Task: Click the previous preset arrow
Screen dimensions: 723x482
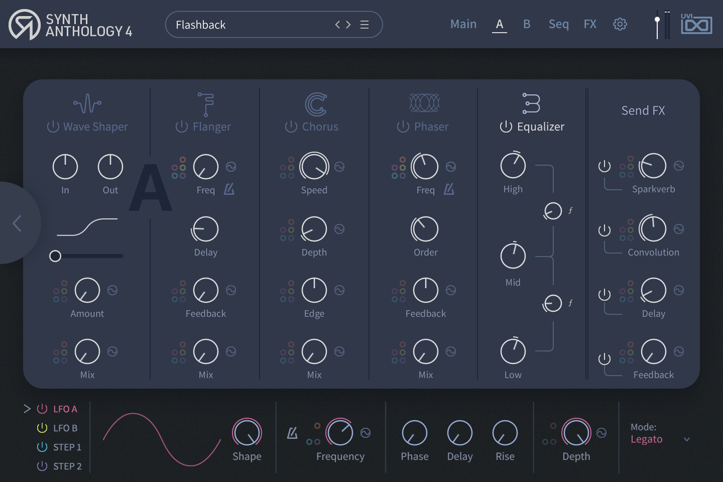Action: [337, 24]
